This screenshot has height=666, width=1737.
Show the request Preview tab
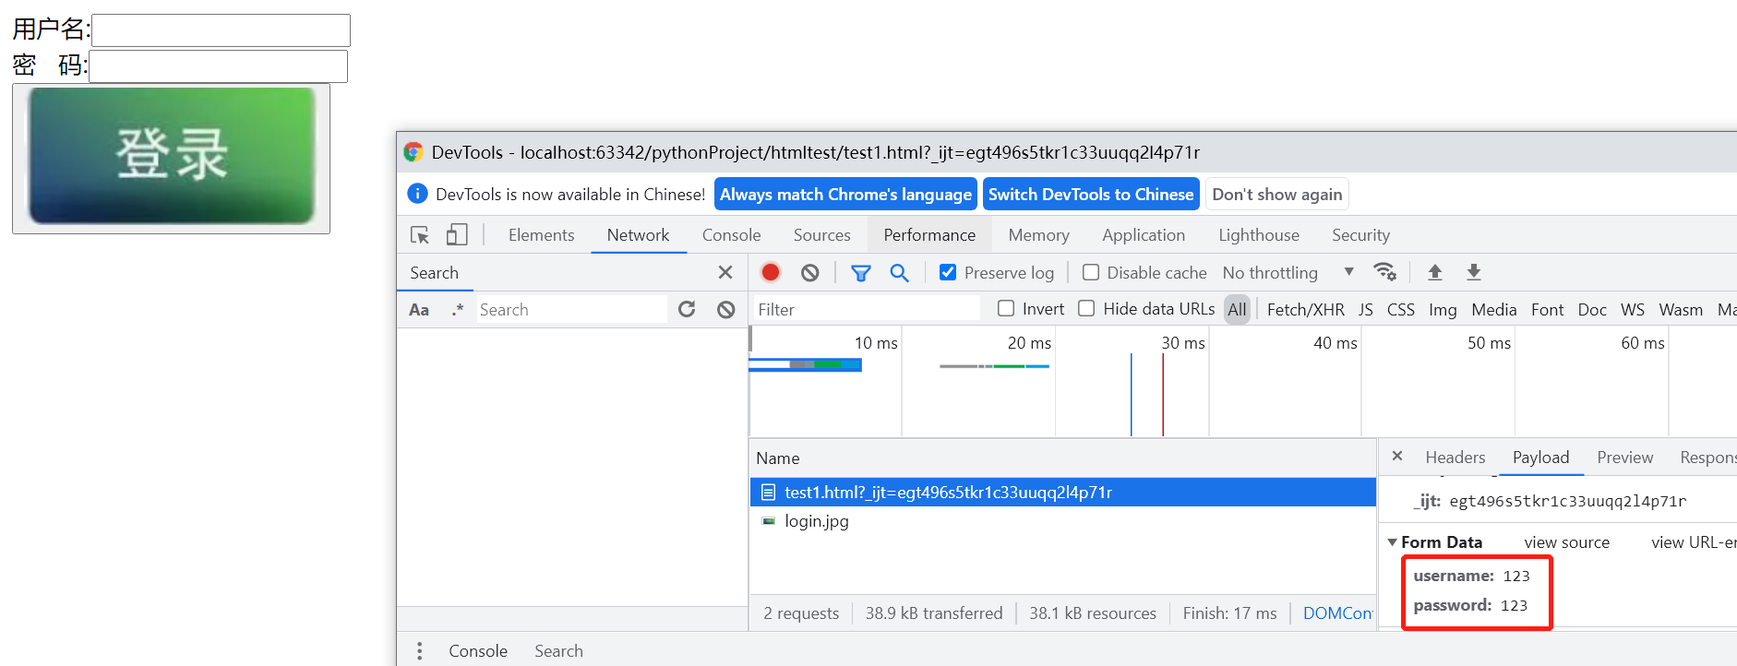tap(1624, 458)
